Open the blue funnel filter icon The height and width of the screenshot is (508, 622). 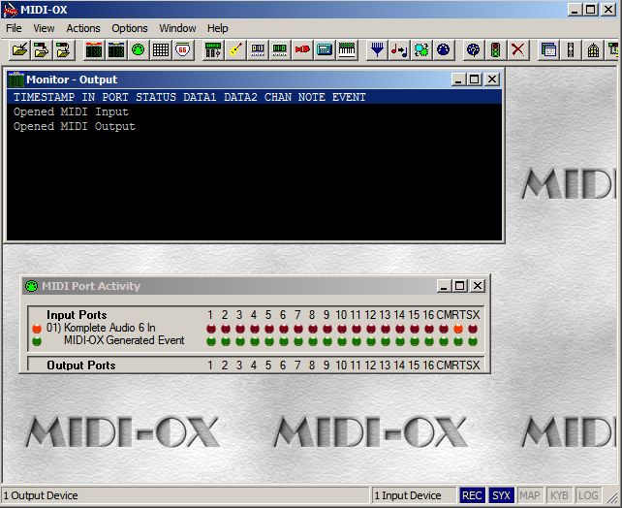[377, 50]
